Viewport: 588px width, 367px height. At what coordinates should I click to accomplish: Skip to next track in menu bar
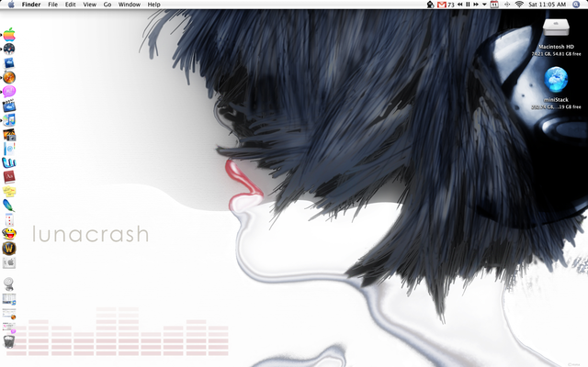coord(476,5)
